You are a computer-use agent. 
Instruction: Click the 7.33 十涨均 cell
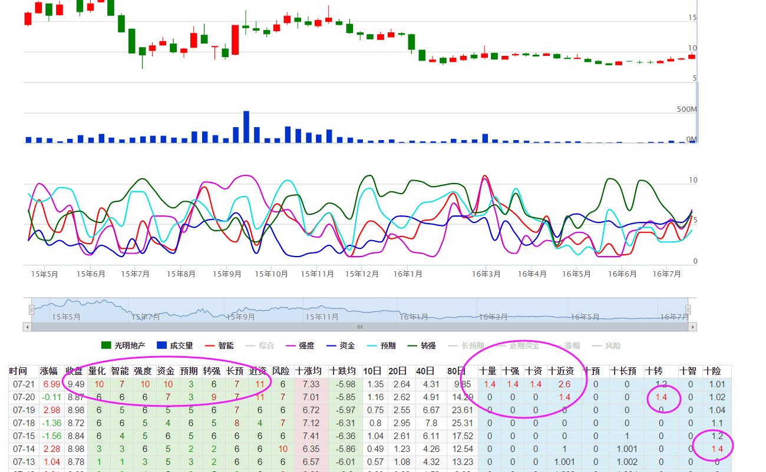click(311, 384)
